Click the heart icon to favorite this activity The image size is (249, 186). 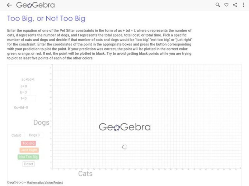click(226, 5)
